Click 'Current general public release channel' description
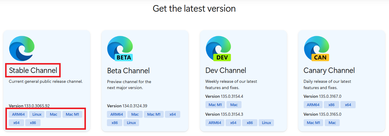Screen dimensions: 389x136 point(46,81)
